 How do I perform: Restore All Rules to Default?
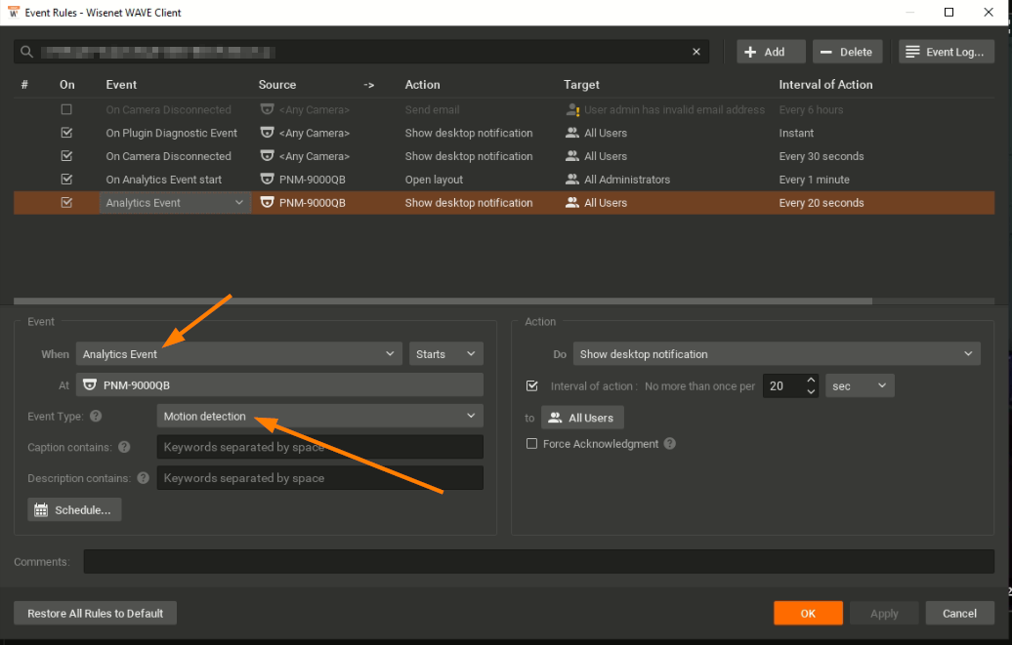(95, 614)
